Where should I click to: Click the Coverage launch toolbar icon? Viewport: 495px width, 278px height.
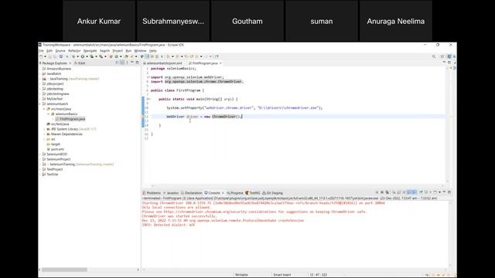click(91, 56)
